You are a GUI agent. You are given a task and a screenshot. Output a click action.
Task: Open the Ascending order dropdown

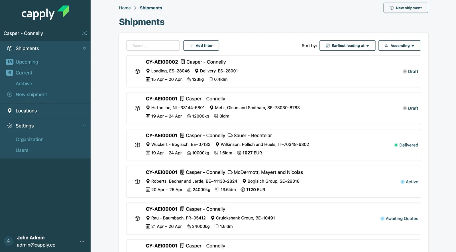(399, 46)
